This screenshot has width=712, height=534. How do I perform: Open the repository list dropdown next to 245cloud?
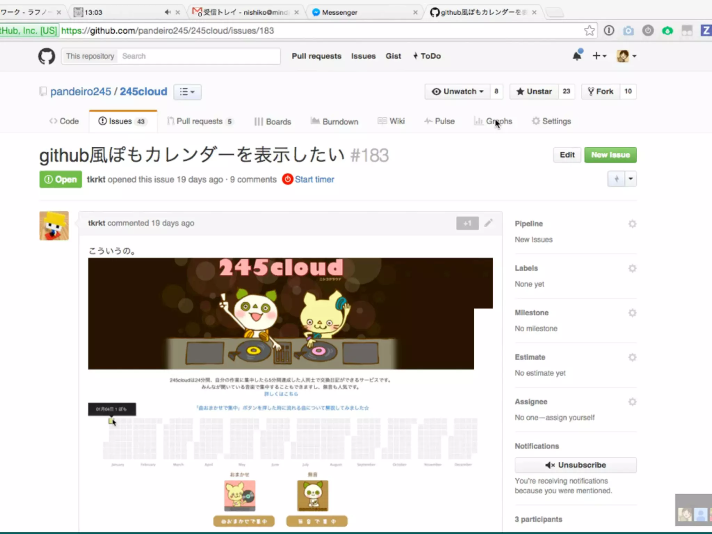[187, 92]
